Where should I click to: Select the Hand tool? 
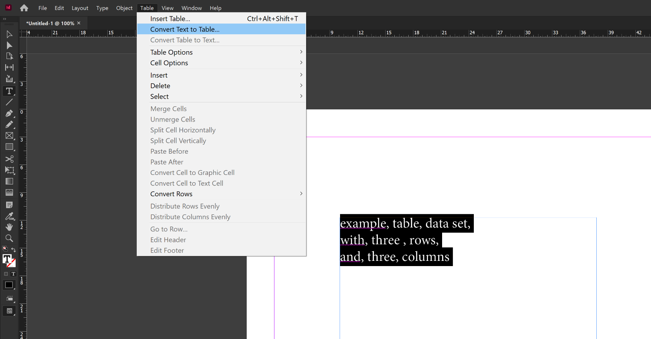pos(9,227)
